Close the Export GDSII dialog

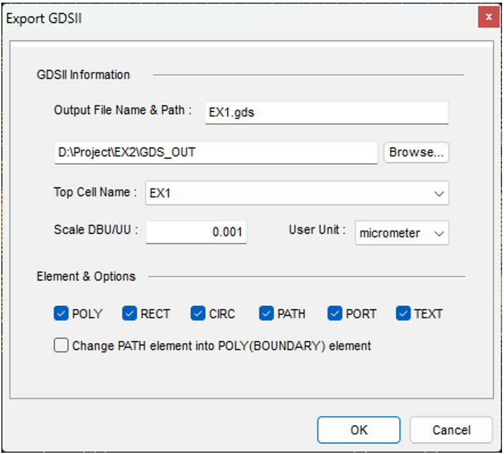tap(488, 17)
